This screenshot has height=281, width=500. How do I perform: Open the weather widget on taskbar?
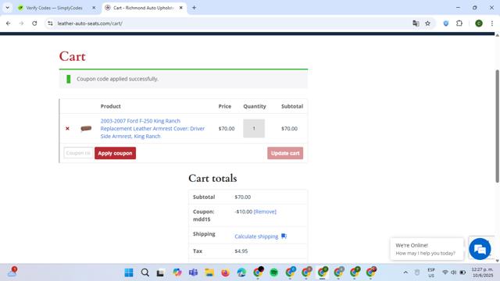(12, 272)
